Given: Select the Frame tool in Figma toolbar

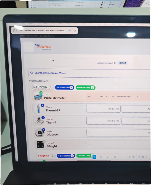Looking at the screenshot, I should [x=101, y=157].
